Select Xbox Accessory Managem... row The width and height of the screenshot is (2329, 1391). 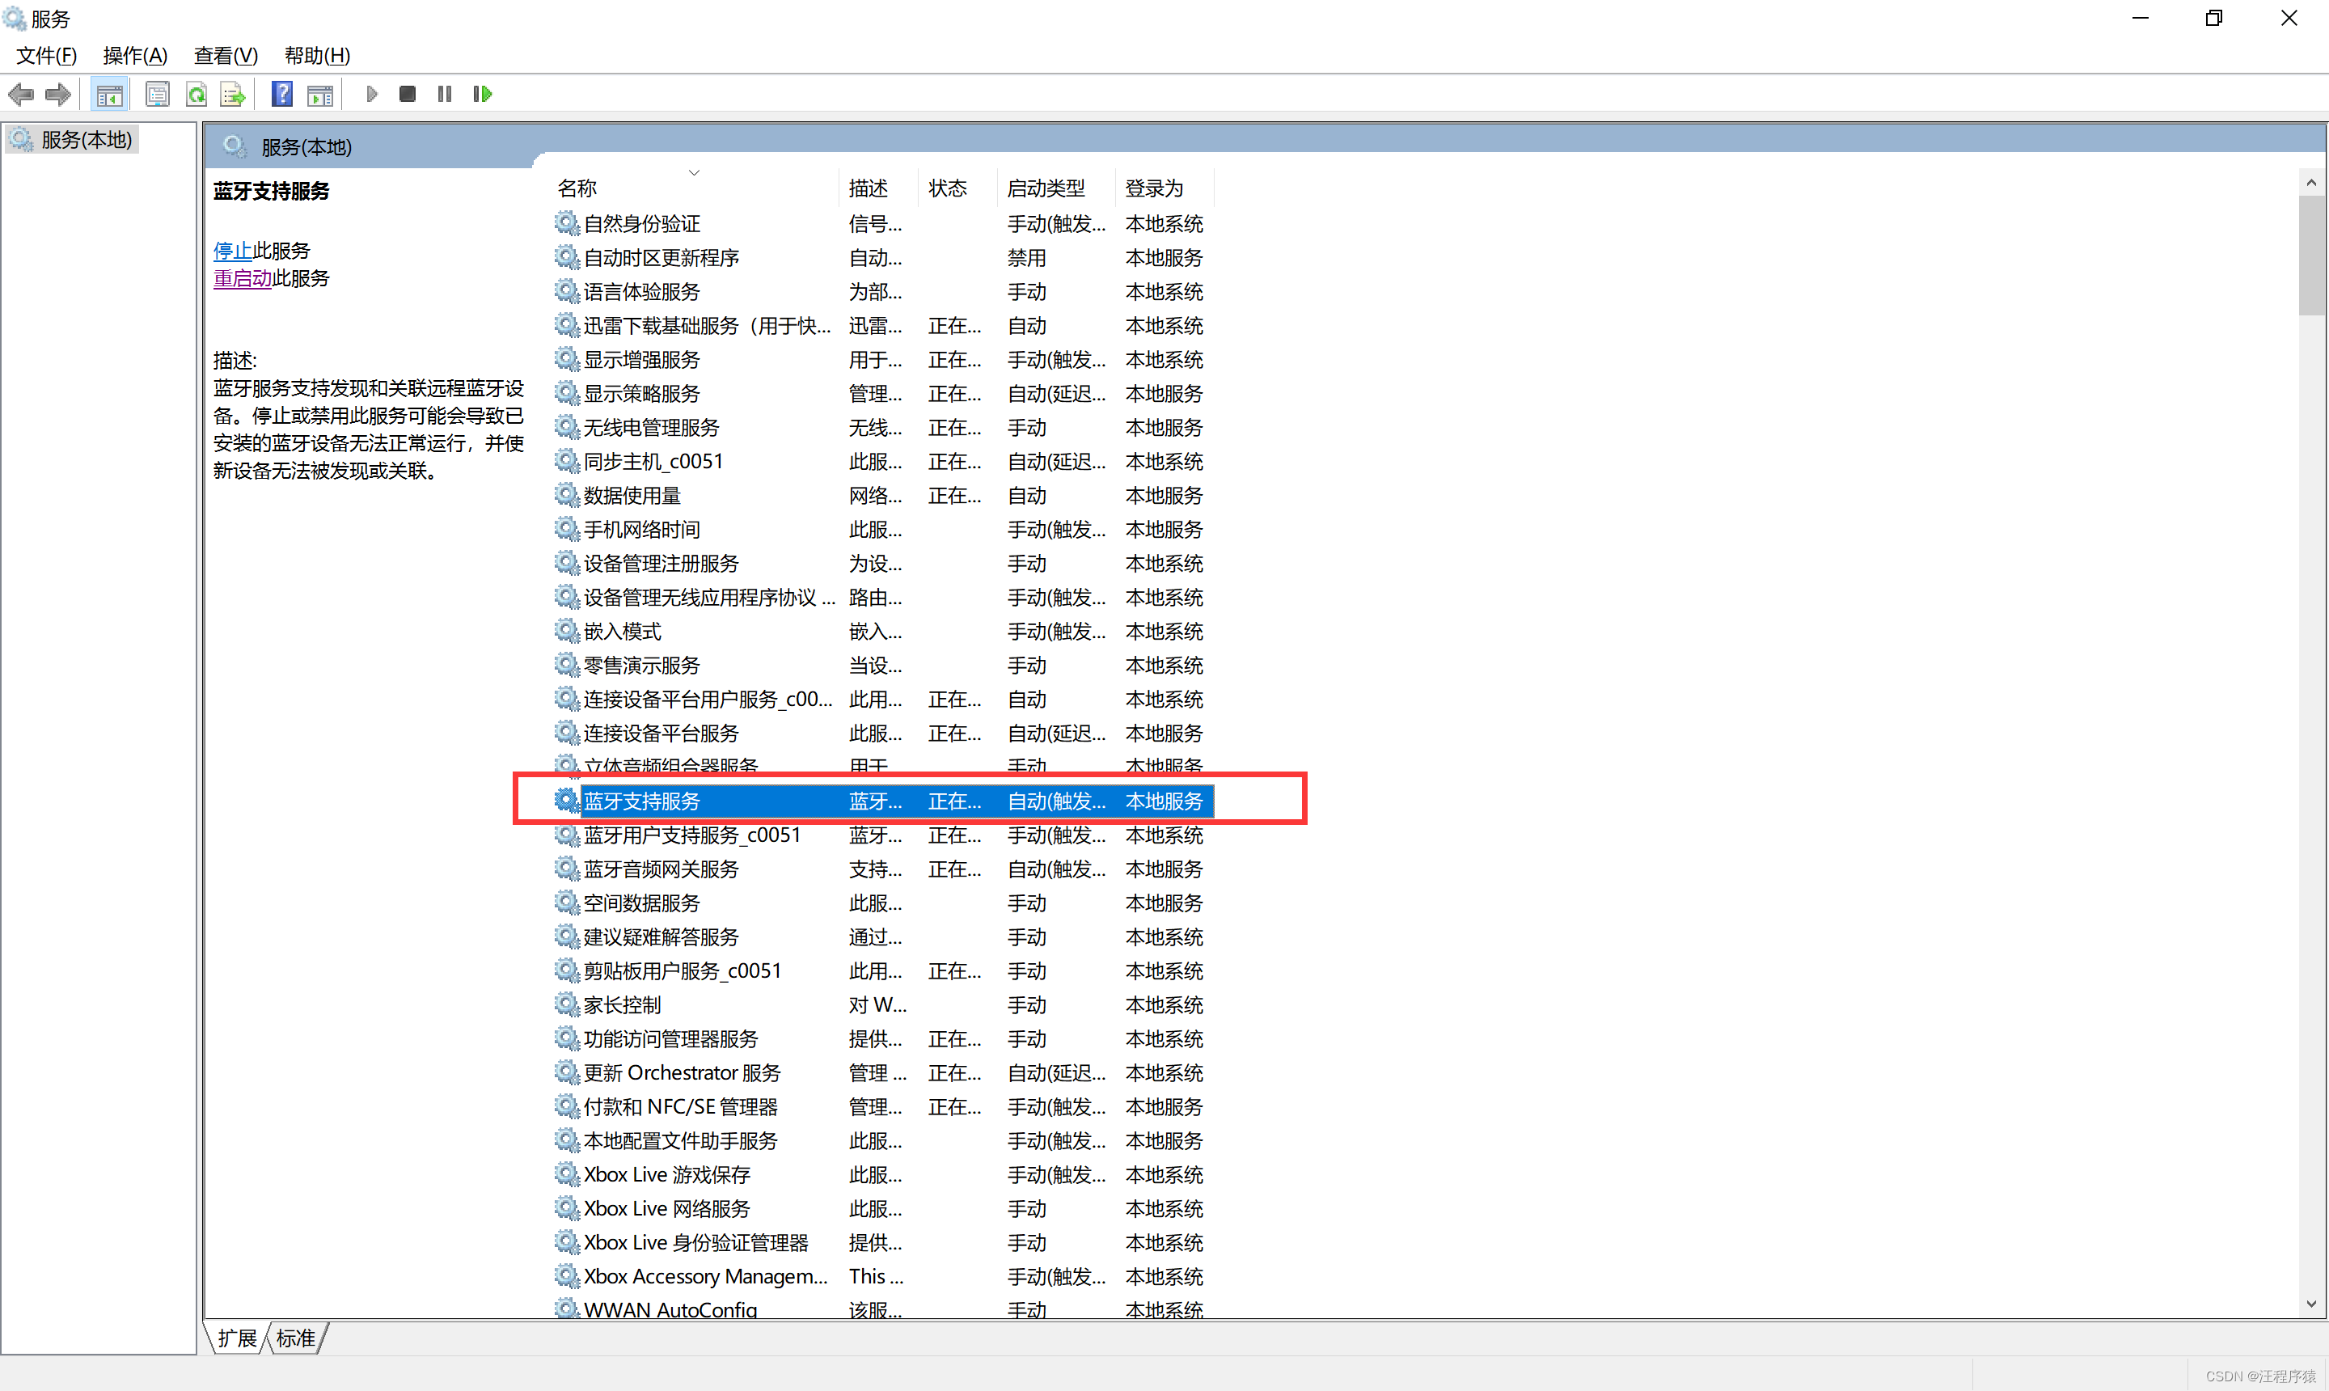pyautogui.click(x=882, y=1275)
